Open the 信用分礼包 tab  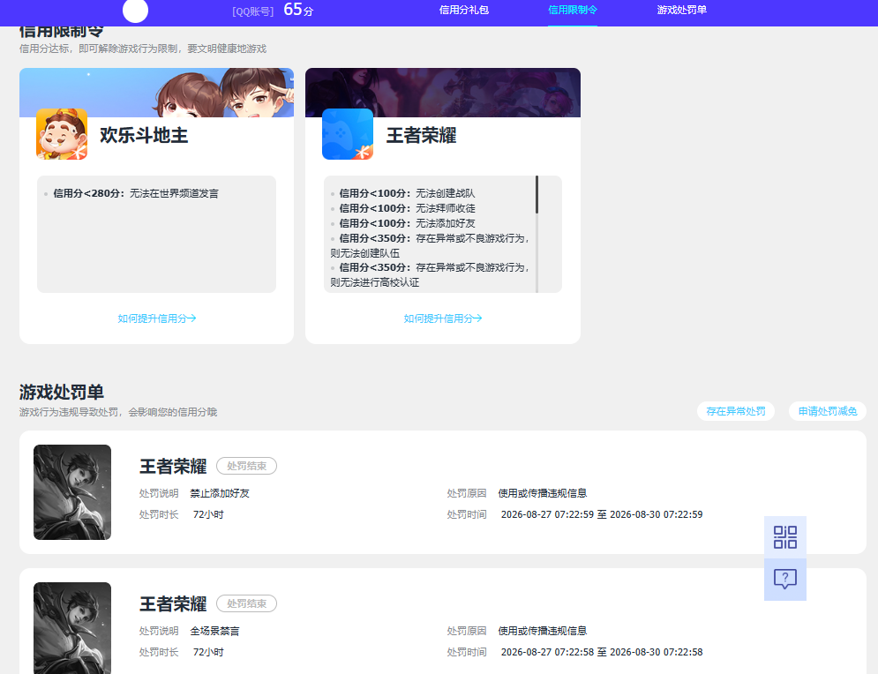click(463, 10)
